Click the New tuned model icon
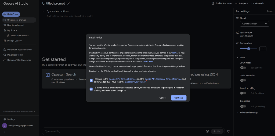Image resolution: width=275 pixels, height=136 pixels. pyautogui.click(x=5, y=25)
